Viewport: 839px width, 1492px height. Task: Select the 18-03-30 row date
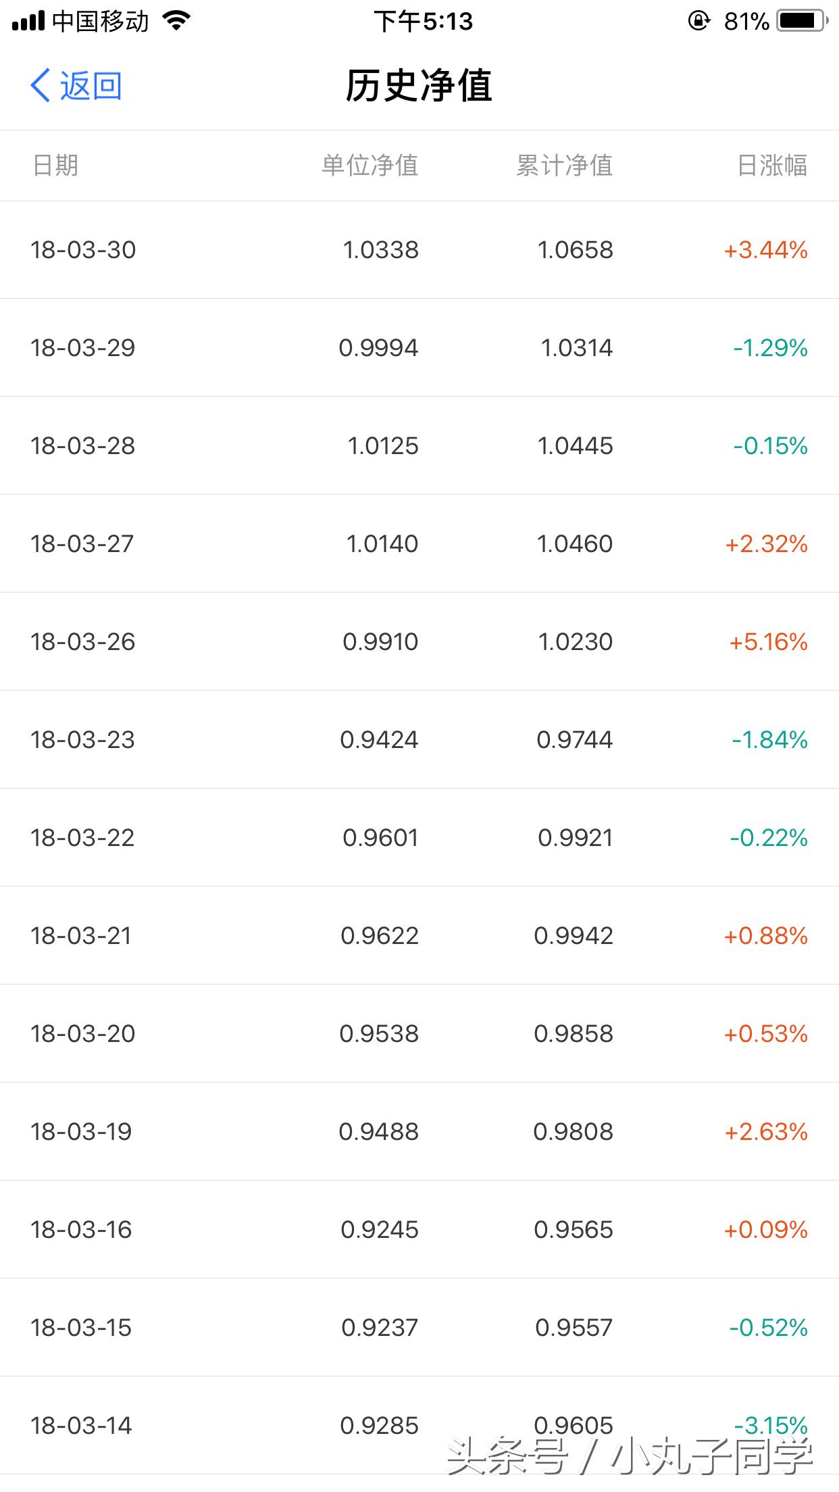(x=83, y=250)
